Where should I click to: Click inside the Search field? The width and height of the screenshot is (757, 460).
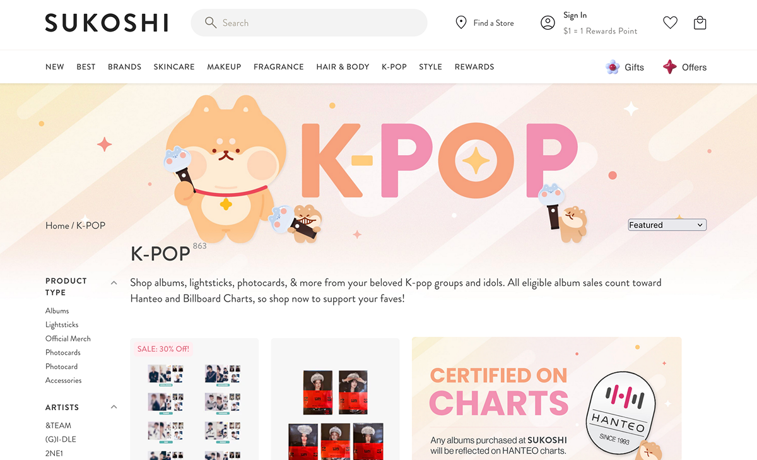click(309, 23)
